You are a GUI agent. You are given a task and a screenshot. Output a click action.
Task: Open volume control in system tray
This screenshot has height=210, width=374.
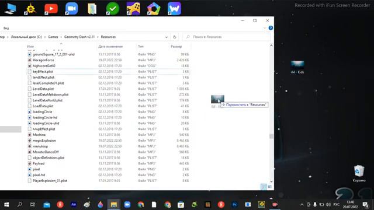(x=328, y=205)
